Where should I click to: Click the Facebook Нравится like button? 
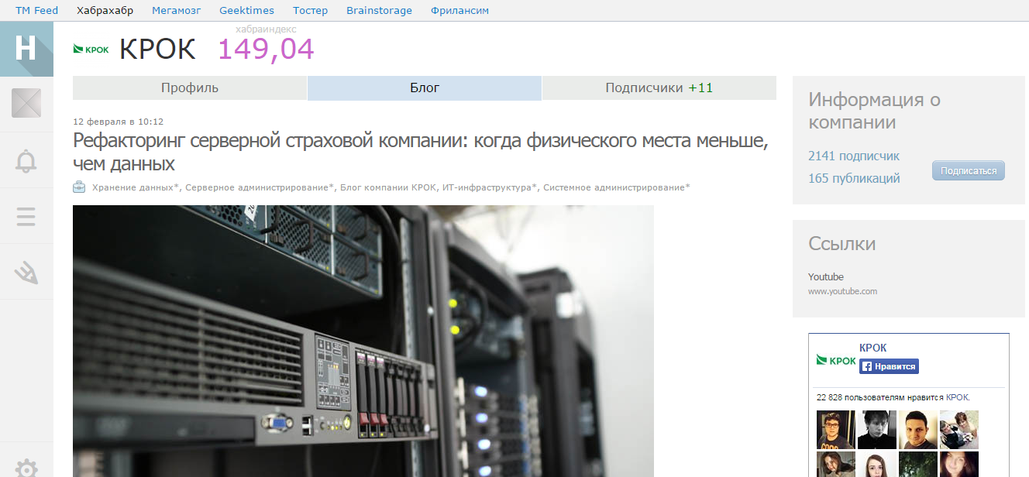tap(889, 366)
